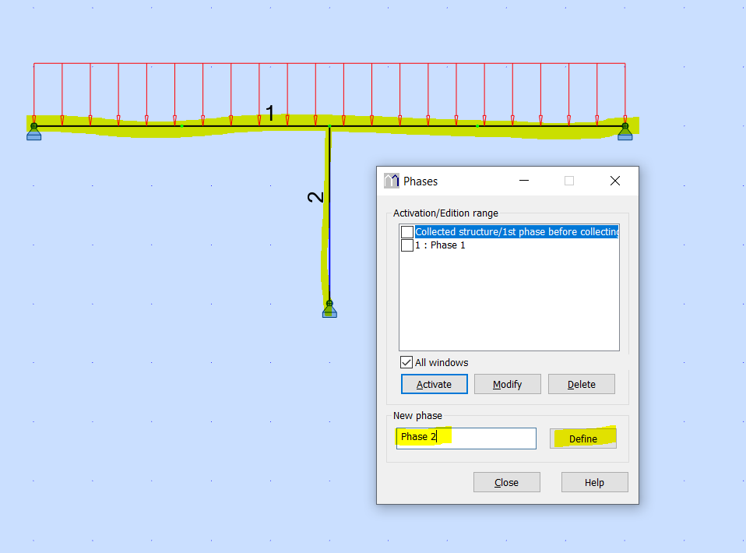Screen dimensions: 746x553
Task: Uncheck the All windows option
Action: point(406,361)
